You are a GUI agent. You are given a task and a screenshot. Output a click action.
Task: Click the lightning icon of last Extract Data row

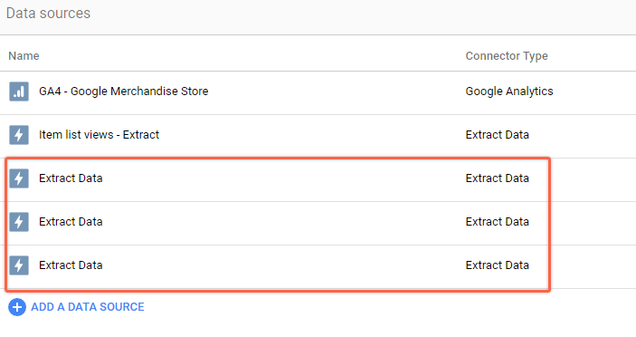pyautogui.click(x=19, y=265)
